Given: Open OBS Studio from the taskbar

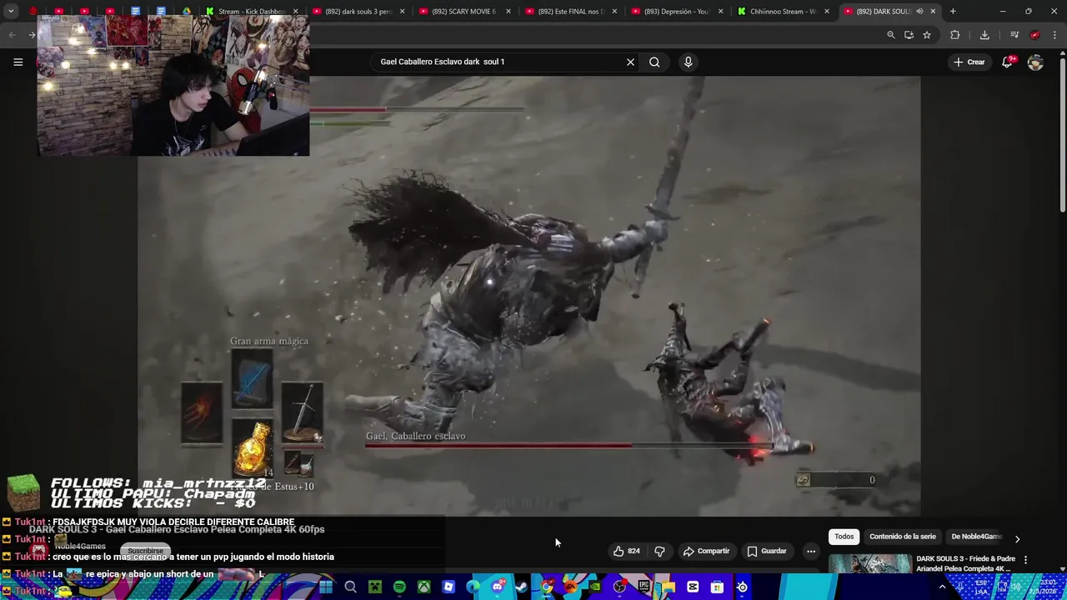Looking at the screenshot, I should 619,587.
